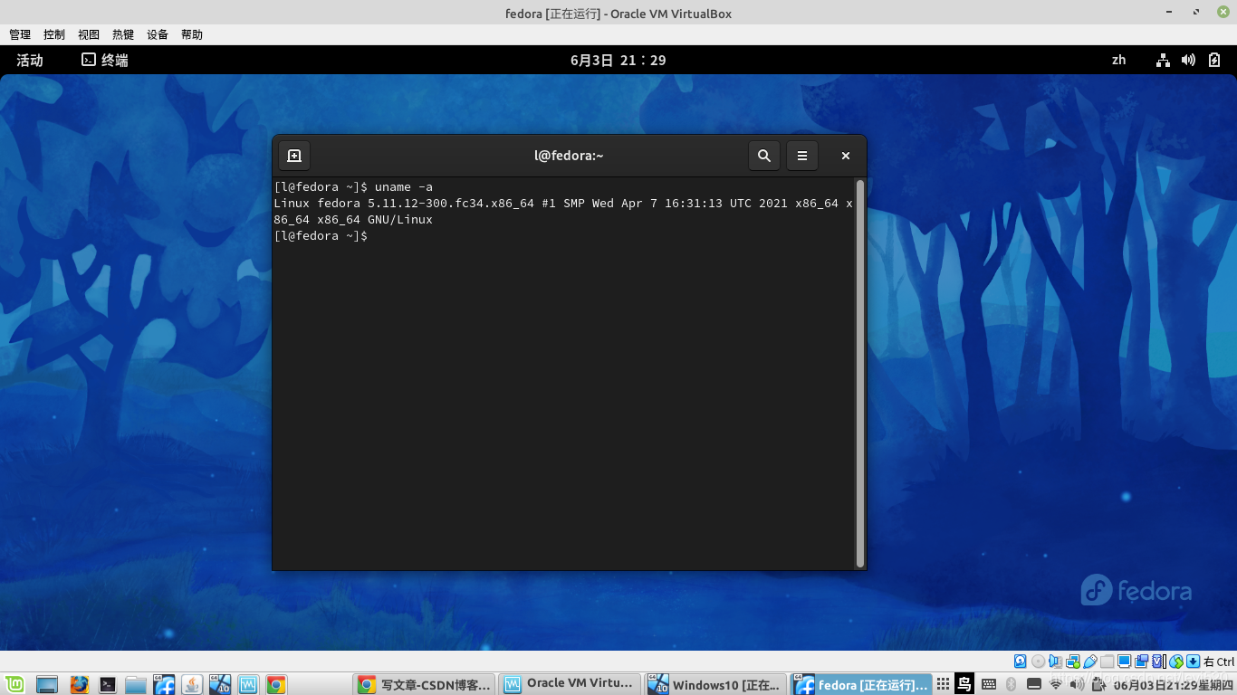Click the audio indicator in VirtualBox status bar
This screenshot has width=1237, height=695.
[x=1055, y=662]
